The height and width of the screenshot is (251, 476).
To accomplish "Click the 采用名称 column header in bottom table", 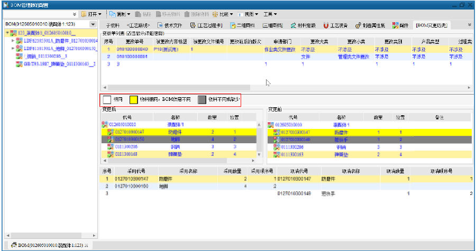I will tap(188, 171).
